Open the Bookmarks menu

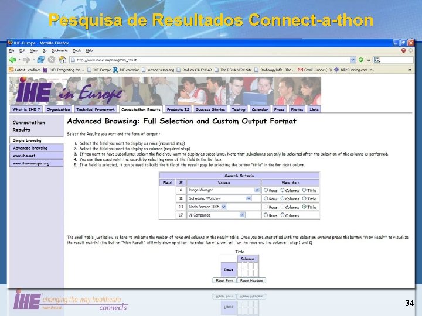point(59,50)
